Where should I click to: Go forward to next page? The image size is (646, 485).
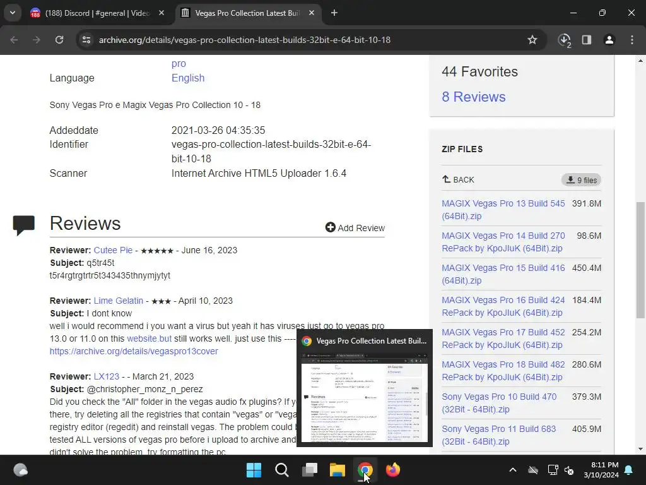(37, 40)
